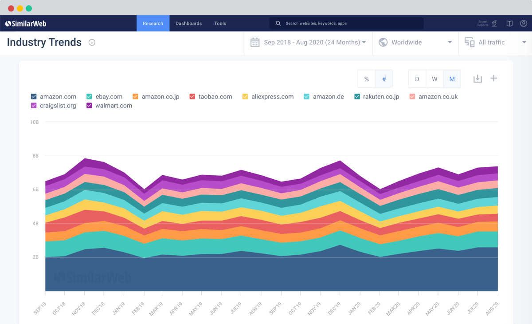Open the Expert Reports icon
Image resolution: width=532 pixels, height=324 pixels.
[x=494, y=24]
